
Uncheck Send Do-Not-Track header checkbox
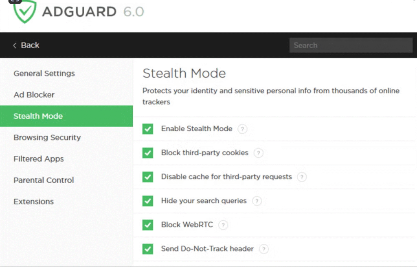point(148,249)
